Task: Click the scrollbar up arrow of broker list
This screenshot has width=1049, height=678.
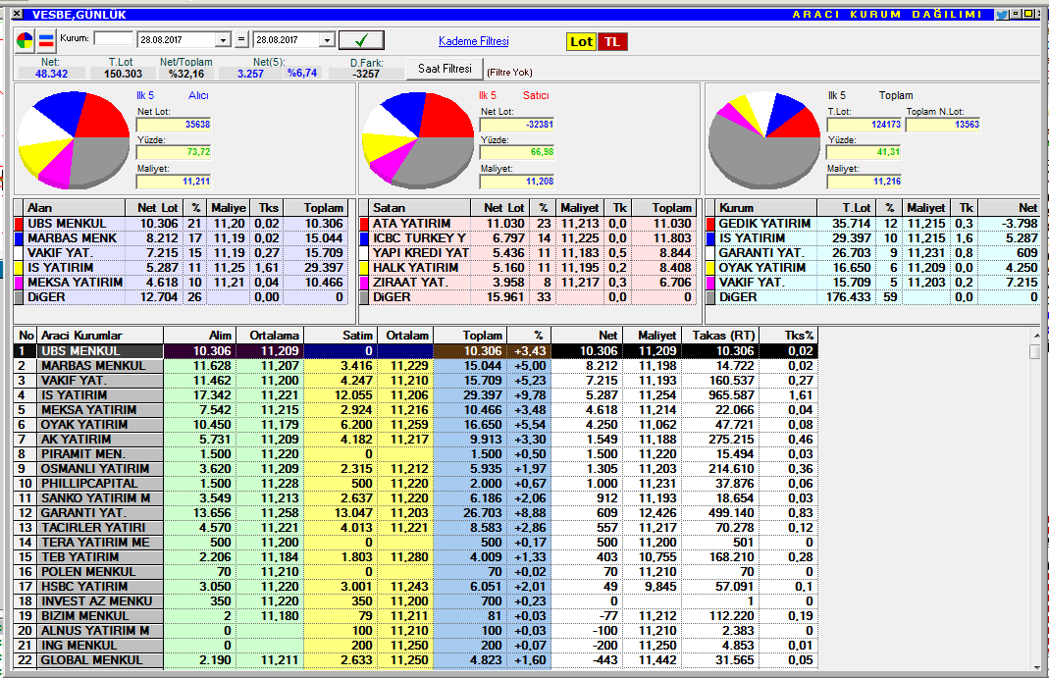Action: point(1036,336)
